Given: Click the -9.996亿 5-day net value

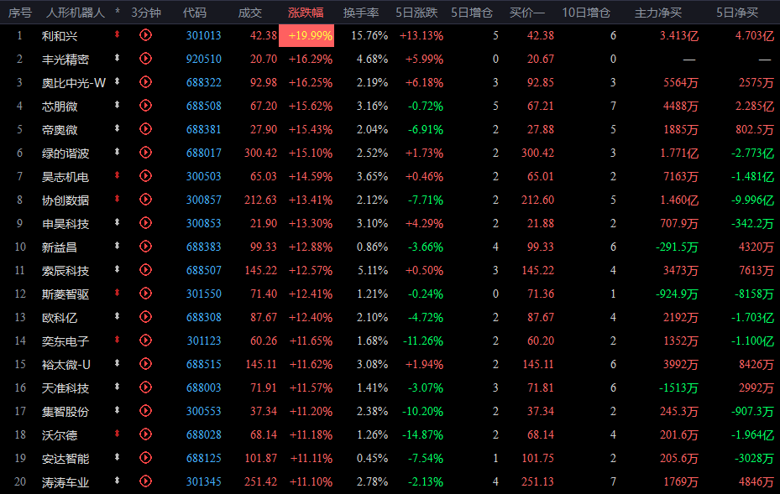Looking at the screenshot, I should click(x=752, y=200).
